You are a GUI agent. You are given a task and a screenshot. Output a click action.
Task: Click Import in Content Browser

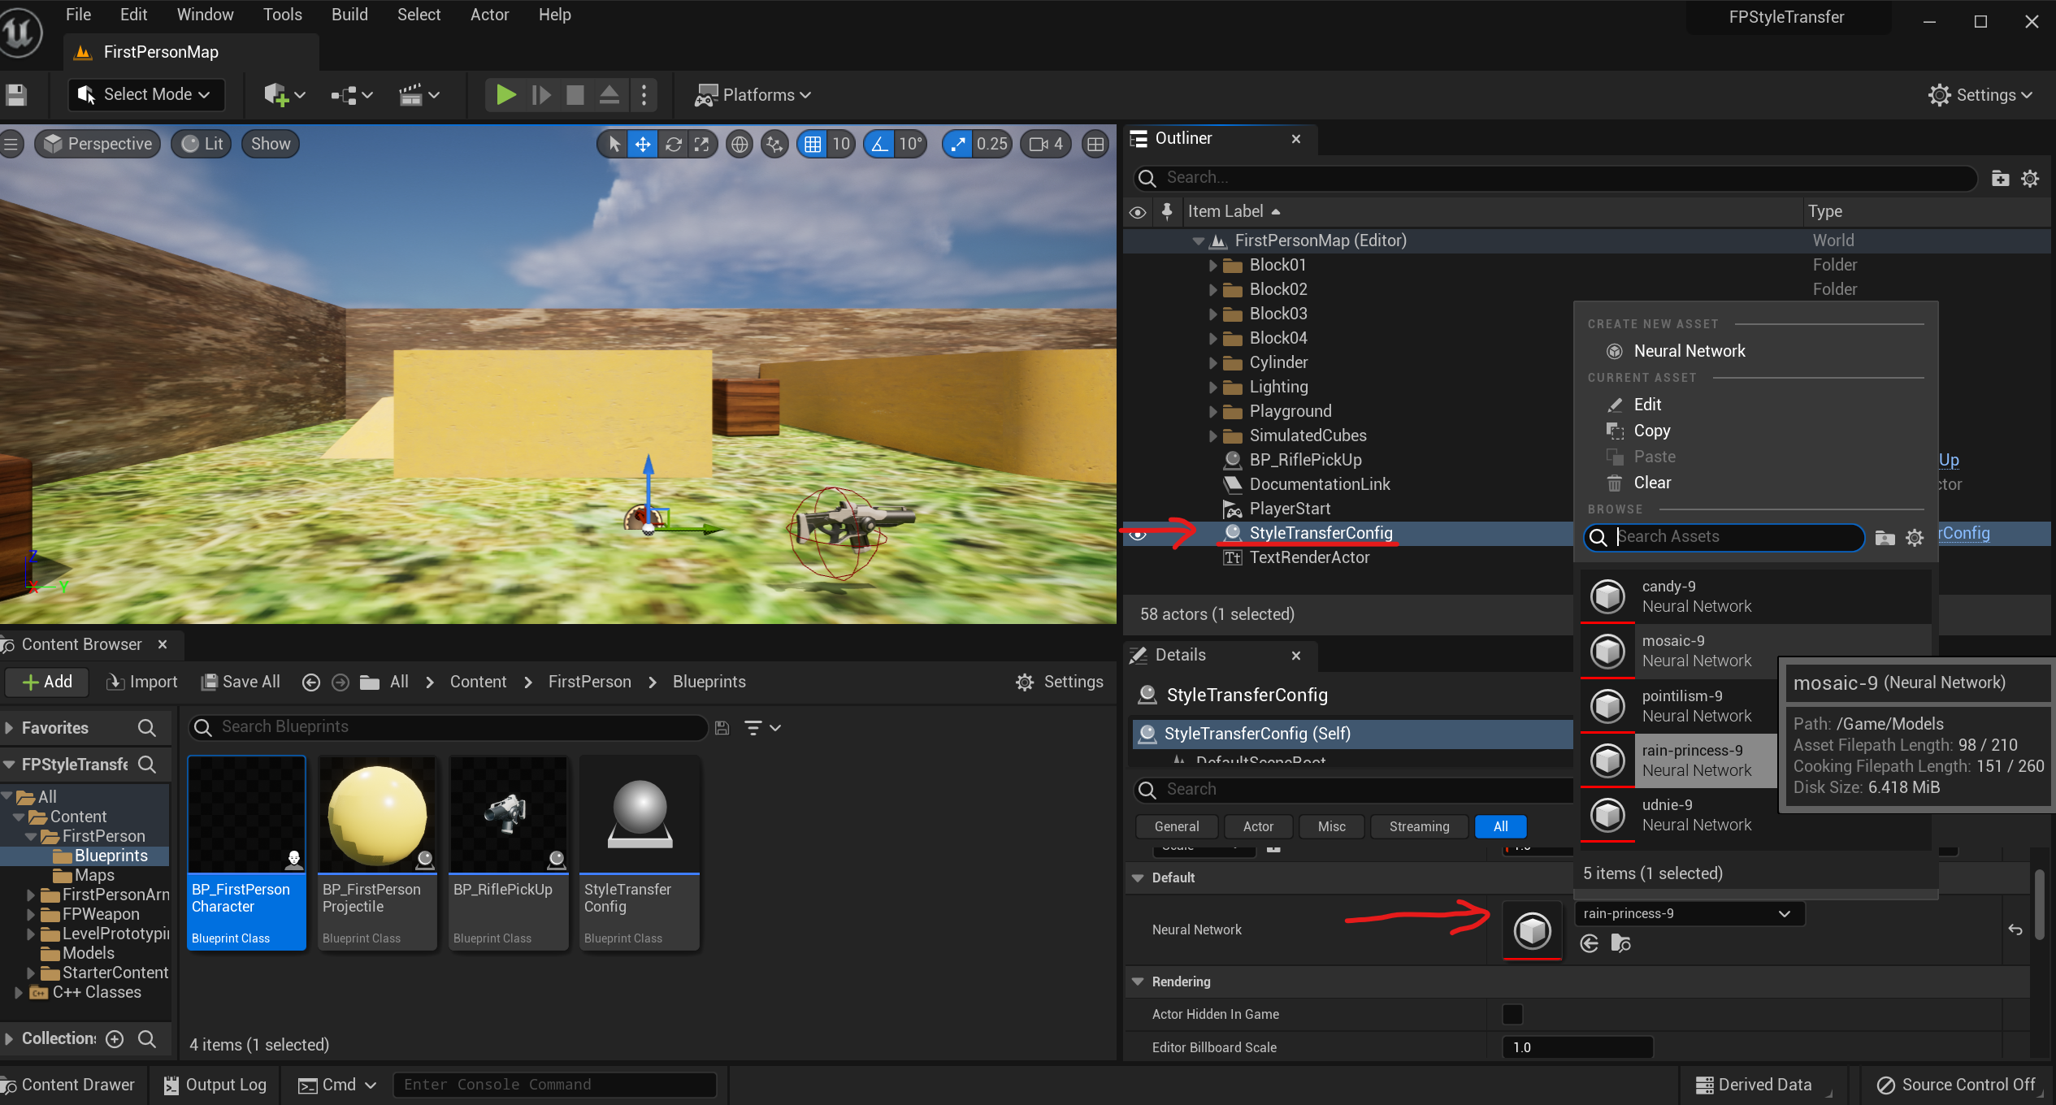pos(141,682)
